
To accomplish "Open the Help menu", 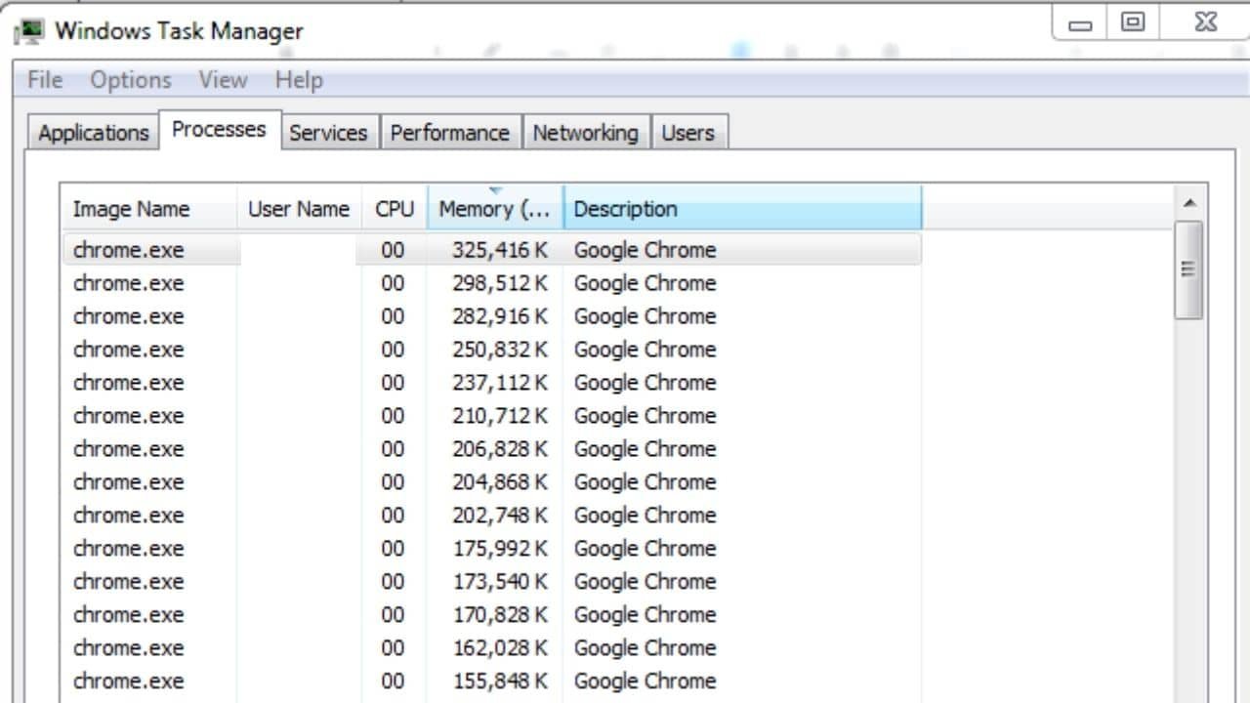I will [298, 80].
